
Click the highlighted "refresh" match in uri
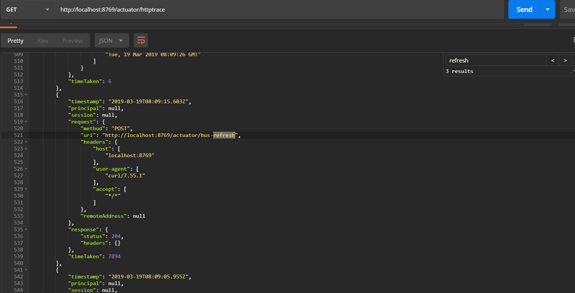(224, 135)
